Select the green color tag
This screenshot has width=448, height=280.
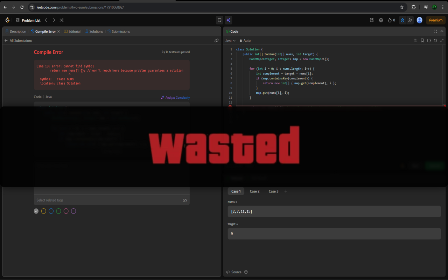[58, 211]
